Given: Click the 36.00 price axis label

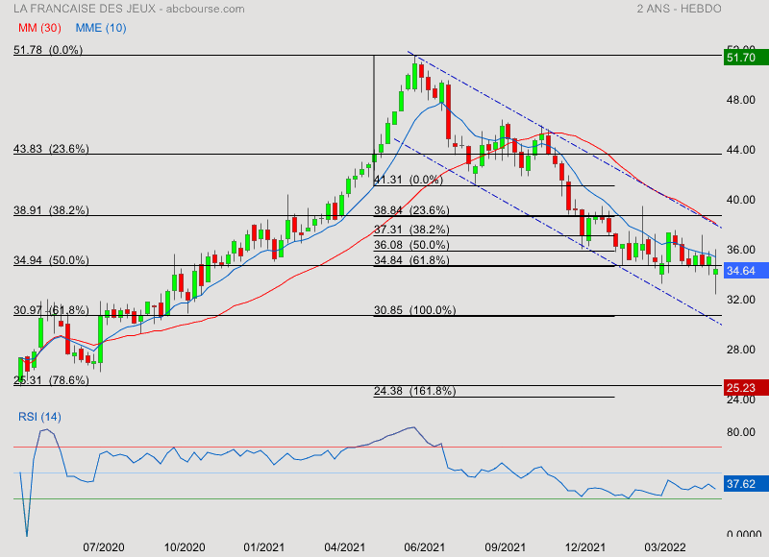Looking at the screenshot, I should [740, 250].
